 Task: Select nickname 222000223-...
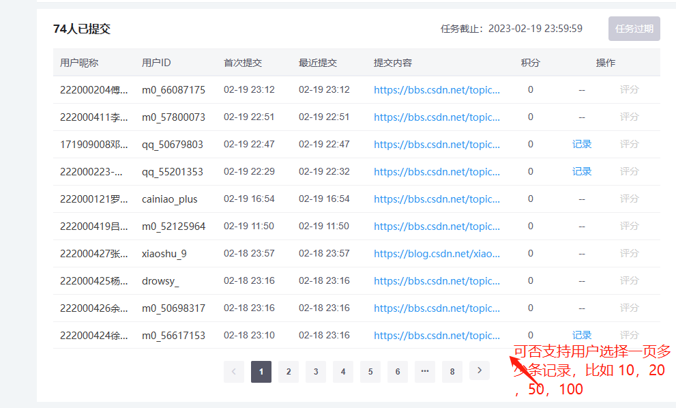91,172
